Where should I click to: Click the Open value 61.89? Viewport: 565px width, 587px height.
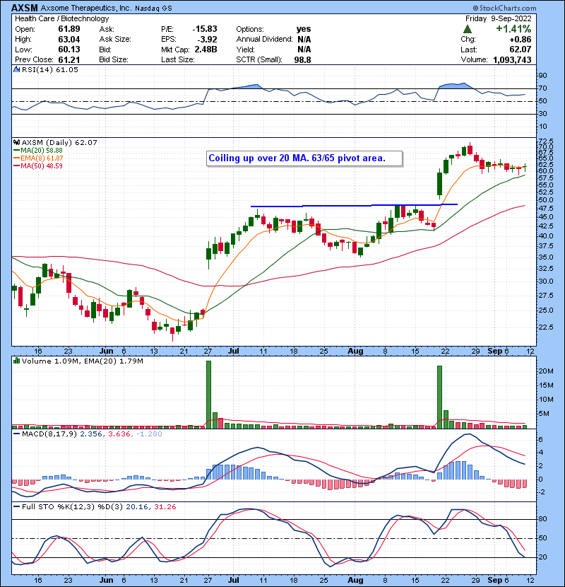(x=69, y=29)
